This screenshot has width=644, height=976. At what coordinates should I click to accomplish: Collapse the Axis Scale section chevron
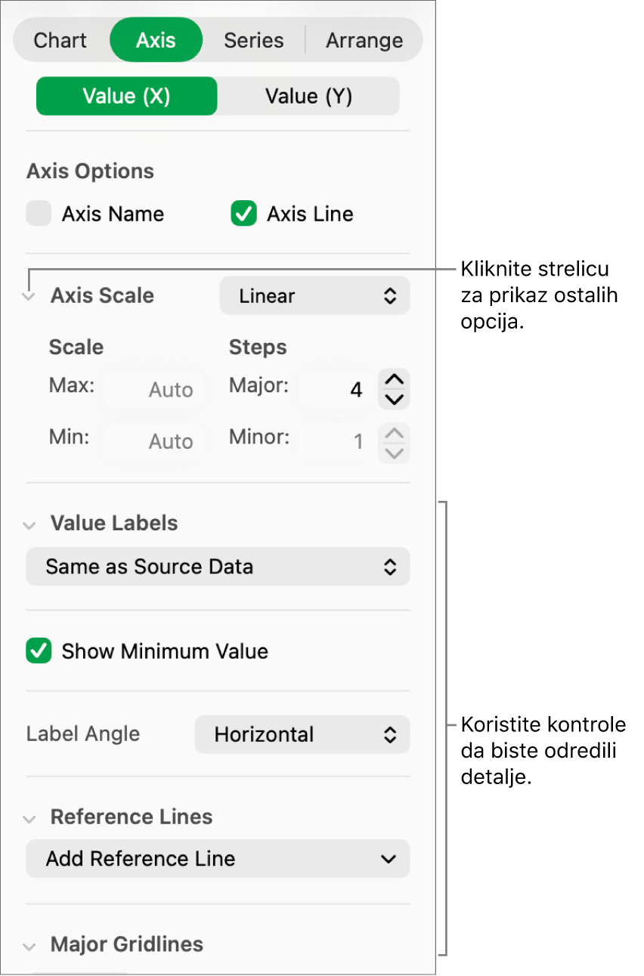click(29, 297)
